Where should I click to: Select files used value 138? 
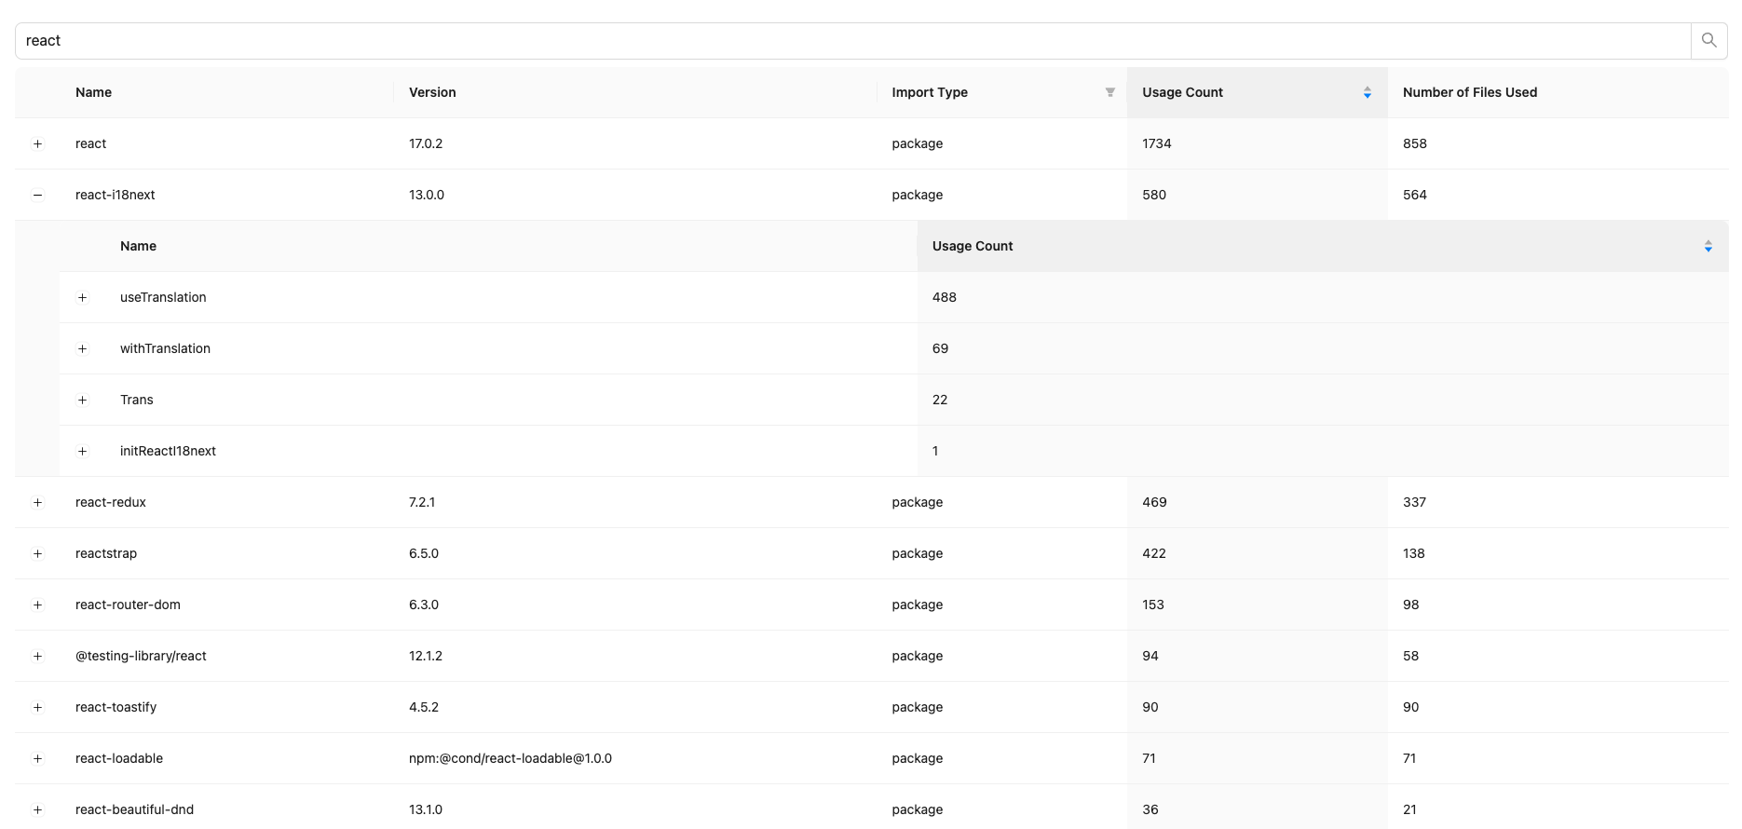(1414, 553)
